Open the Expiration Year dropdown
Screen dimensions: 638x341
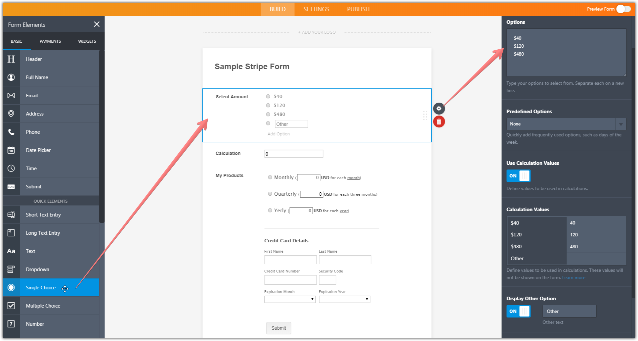pos(344,299)
